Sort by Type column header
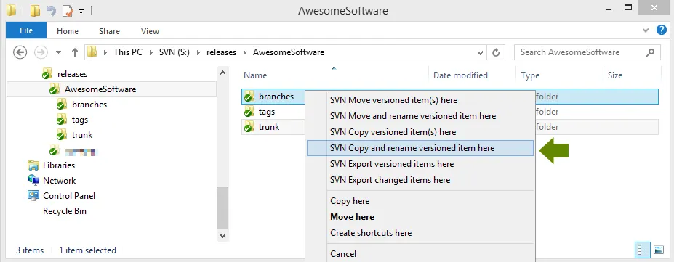This screenshot has width=674, height=262. click(x=530, y=75)
